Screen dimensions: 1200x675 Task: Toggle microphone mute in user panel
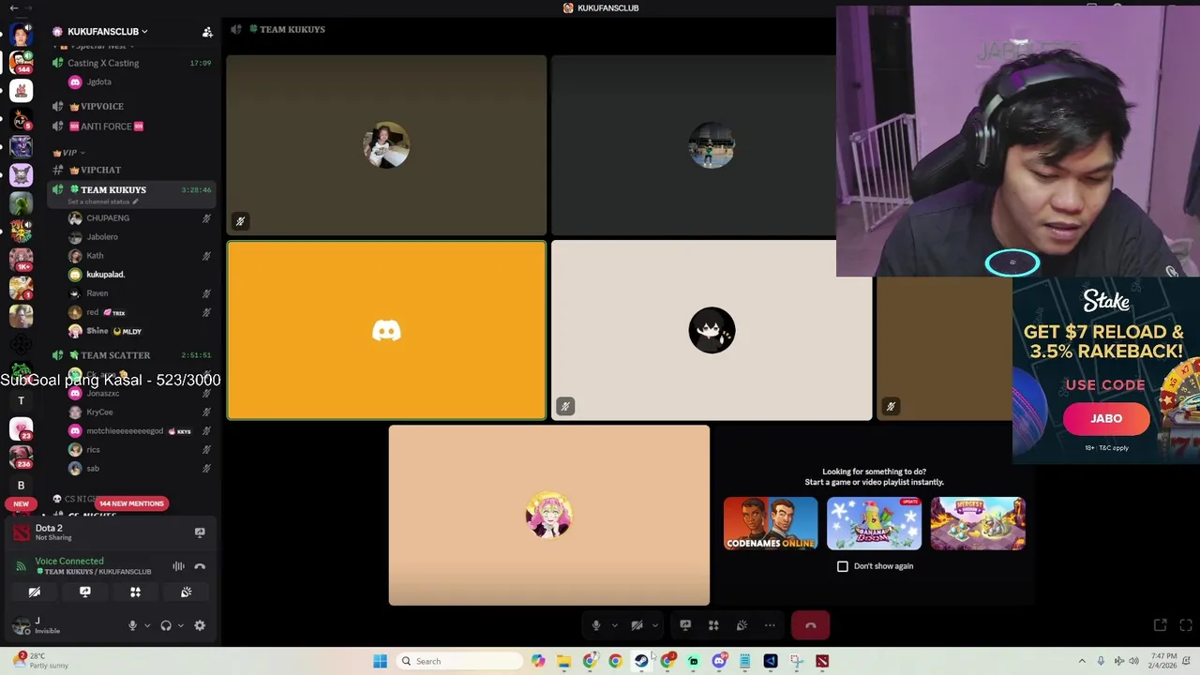coord(132,625)
